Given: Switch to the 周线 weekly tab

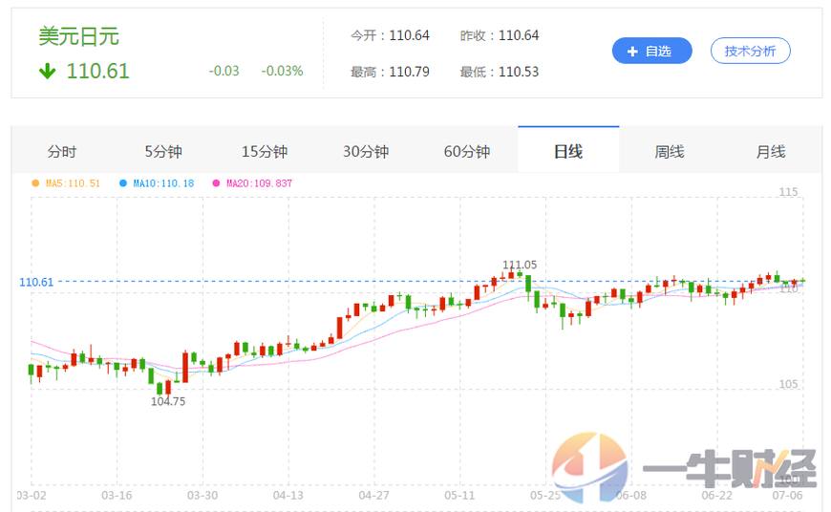Looking at the screenshot, I should click(x=670, y=152).
